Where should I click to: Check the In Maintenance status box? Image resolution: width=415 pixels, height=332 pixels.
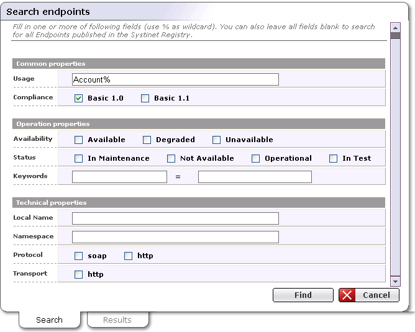pos(79,159)
